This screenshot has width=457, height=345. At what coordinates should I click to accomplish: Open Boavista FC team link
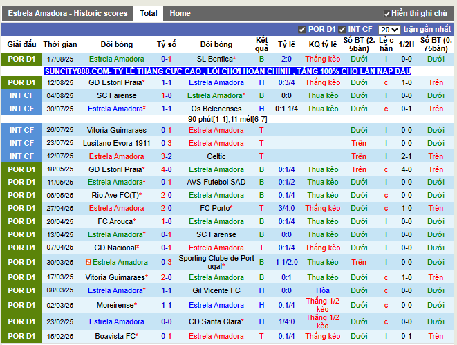(x=117, y=336)
